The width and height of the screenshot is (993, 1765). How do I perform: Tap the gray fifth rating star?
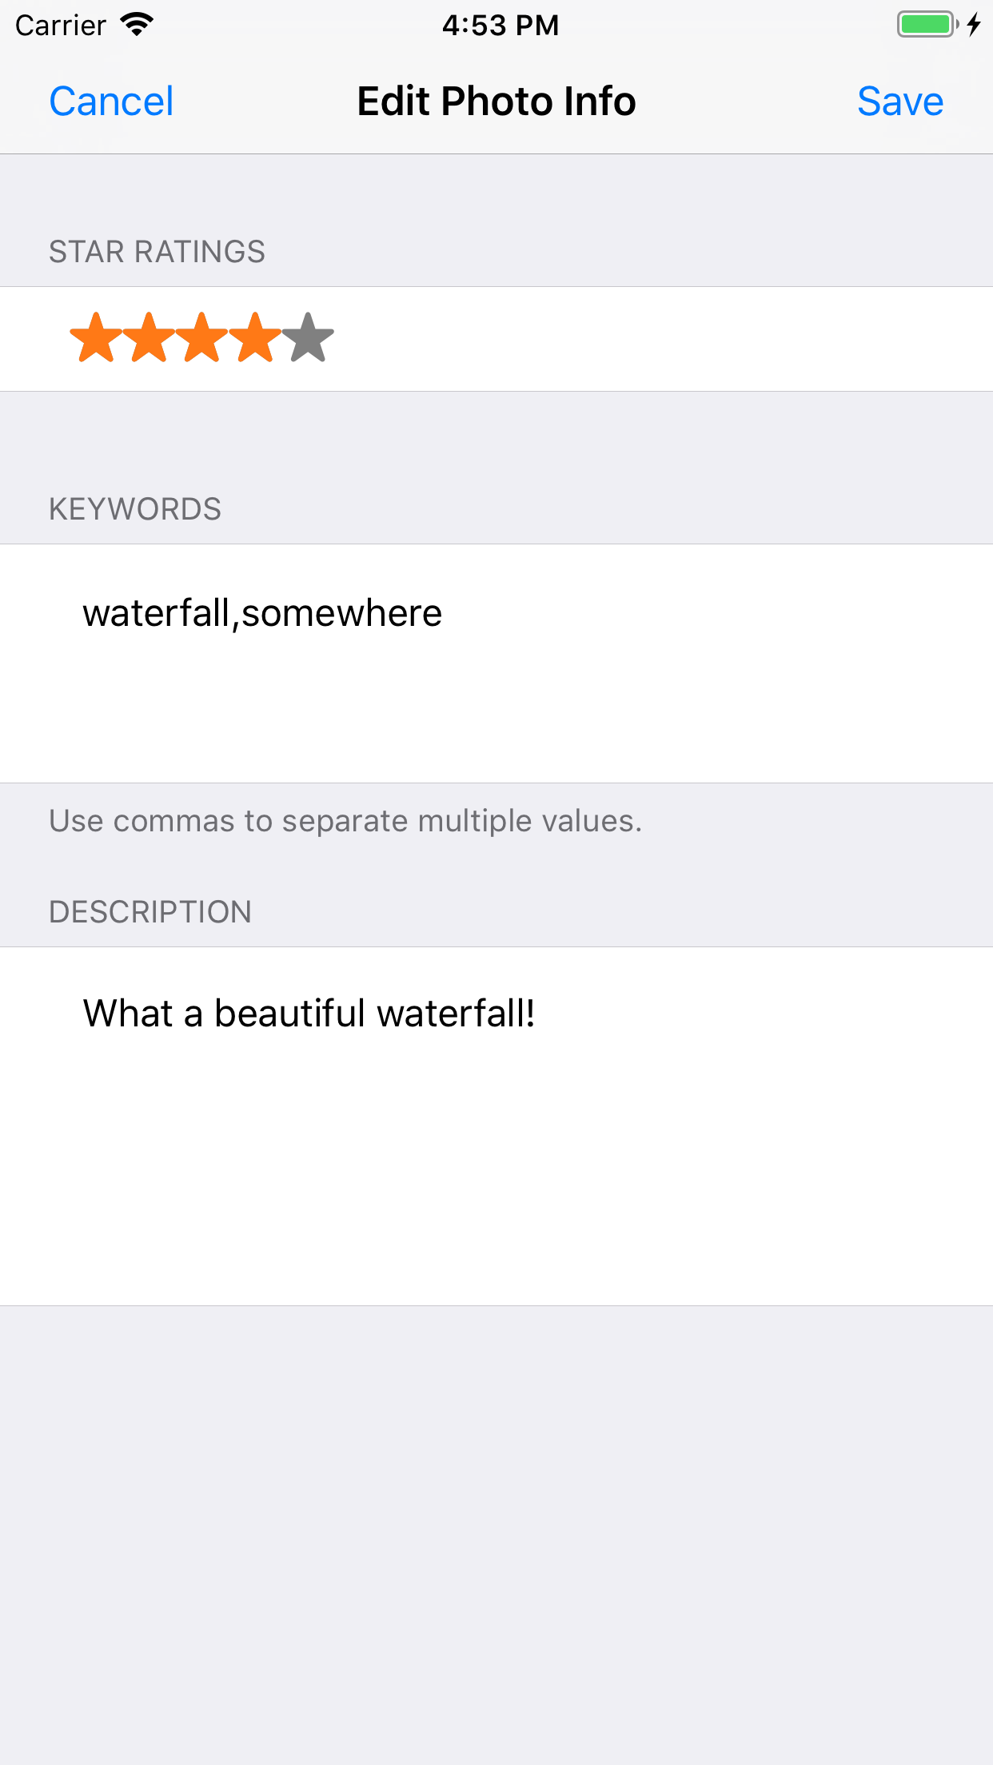(308, 338)
